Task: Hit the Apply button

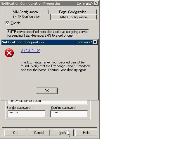Action: [x=63, y=133]
